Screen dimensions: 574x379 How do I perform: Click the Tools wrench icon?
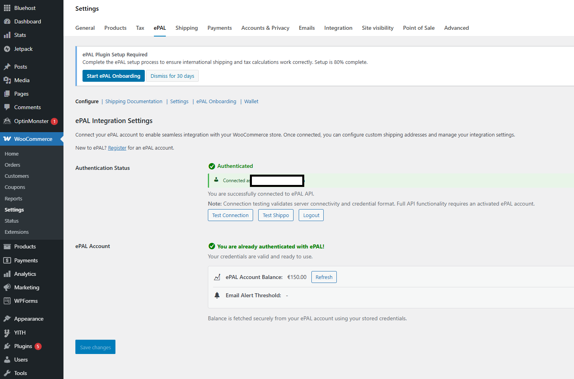coord(7,373)
